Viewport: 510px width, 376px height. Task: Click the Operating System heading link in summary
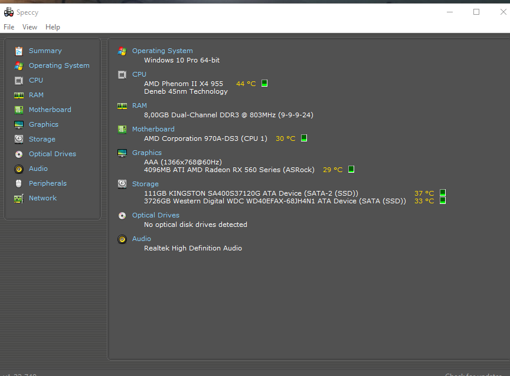pos(162,51)
